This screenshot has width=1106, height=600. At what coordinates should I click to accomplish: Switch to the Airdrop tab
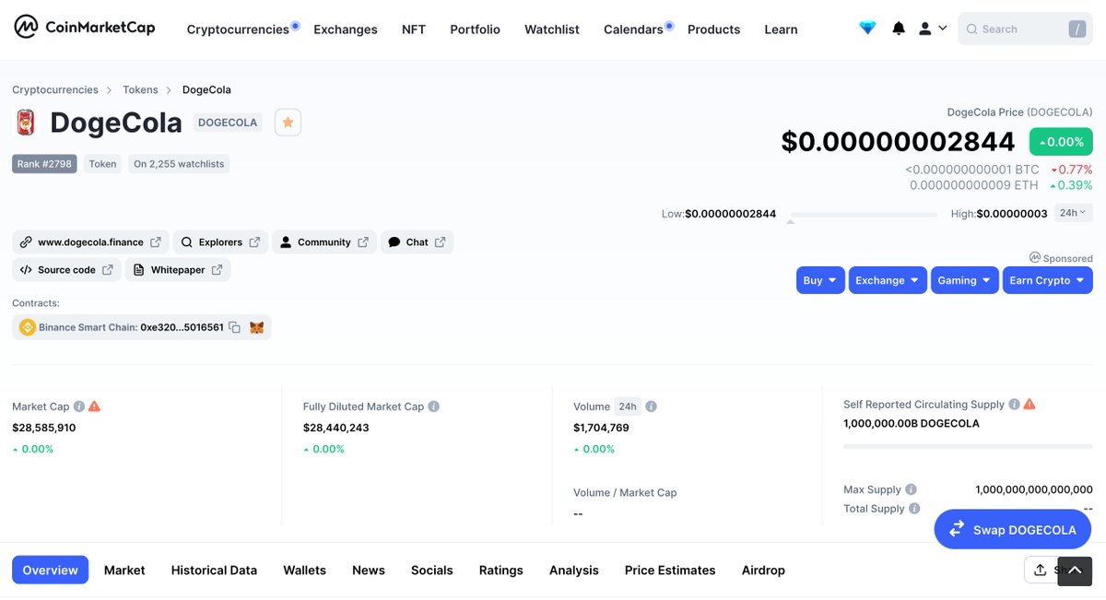[763, 571]
